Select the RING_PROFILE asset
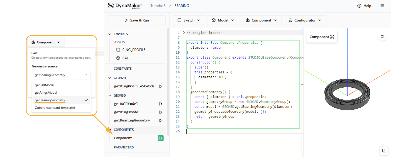The width and height of the screenshot is (419, 157). 134,50
